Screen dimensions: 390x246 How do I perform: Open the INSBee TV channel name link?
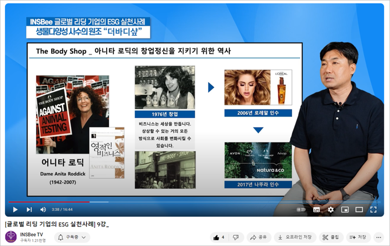pos(32,234)
